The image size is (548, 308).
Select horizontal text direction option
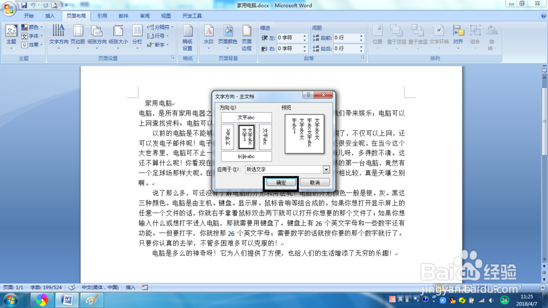247,117
